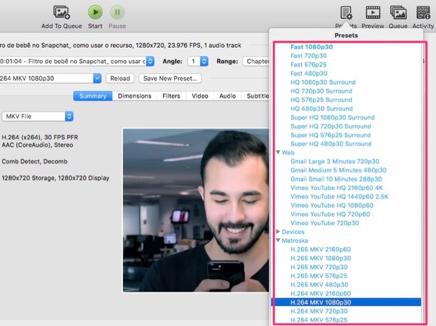Select H.265 MKV 2160p60 preset
Screen dimensions: 436x326
(x=321, y=249)
